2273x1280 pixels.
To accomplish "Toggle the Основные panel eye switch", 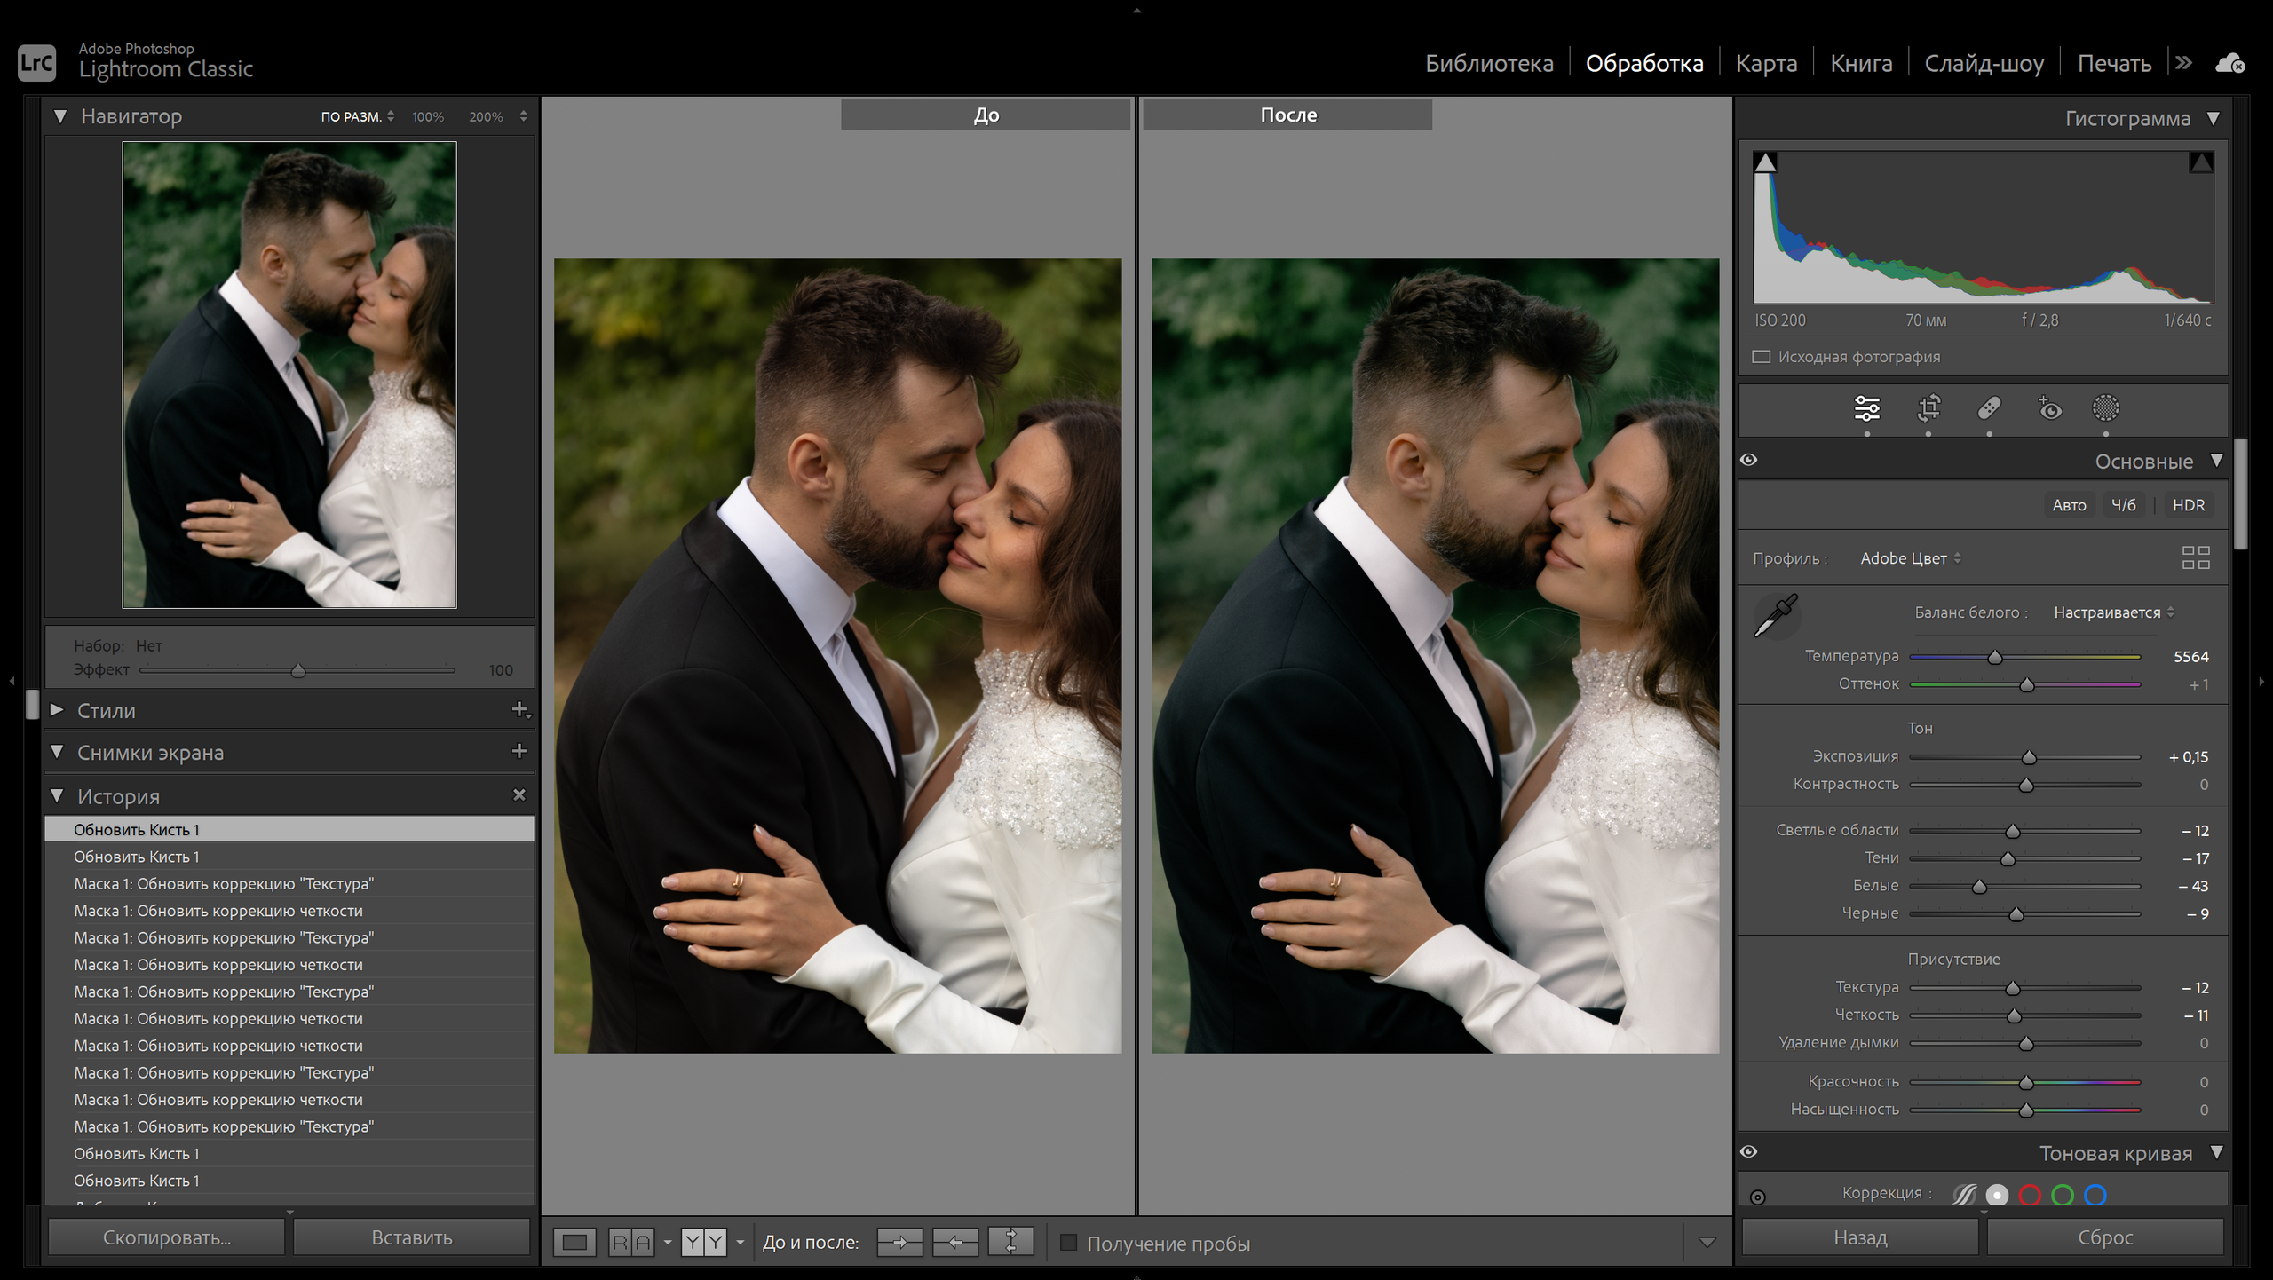I will [x=1749, y=460].
